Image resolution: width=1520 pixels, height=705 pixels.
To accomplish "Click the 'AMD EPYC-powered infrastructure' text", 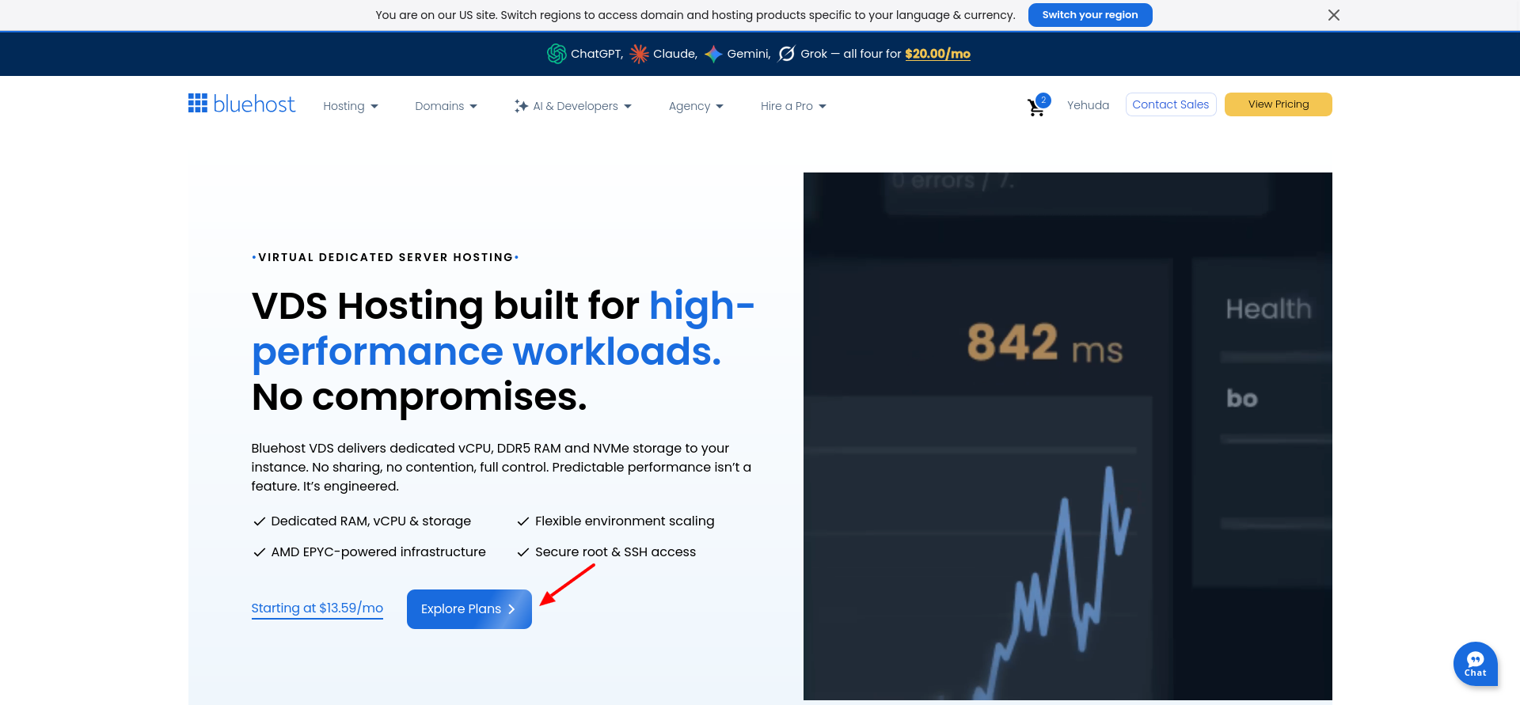I will pyautogui.click(x=378, y=552).
